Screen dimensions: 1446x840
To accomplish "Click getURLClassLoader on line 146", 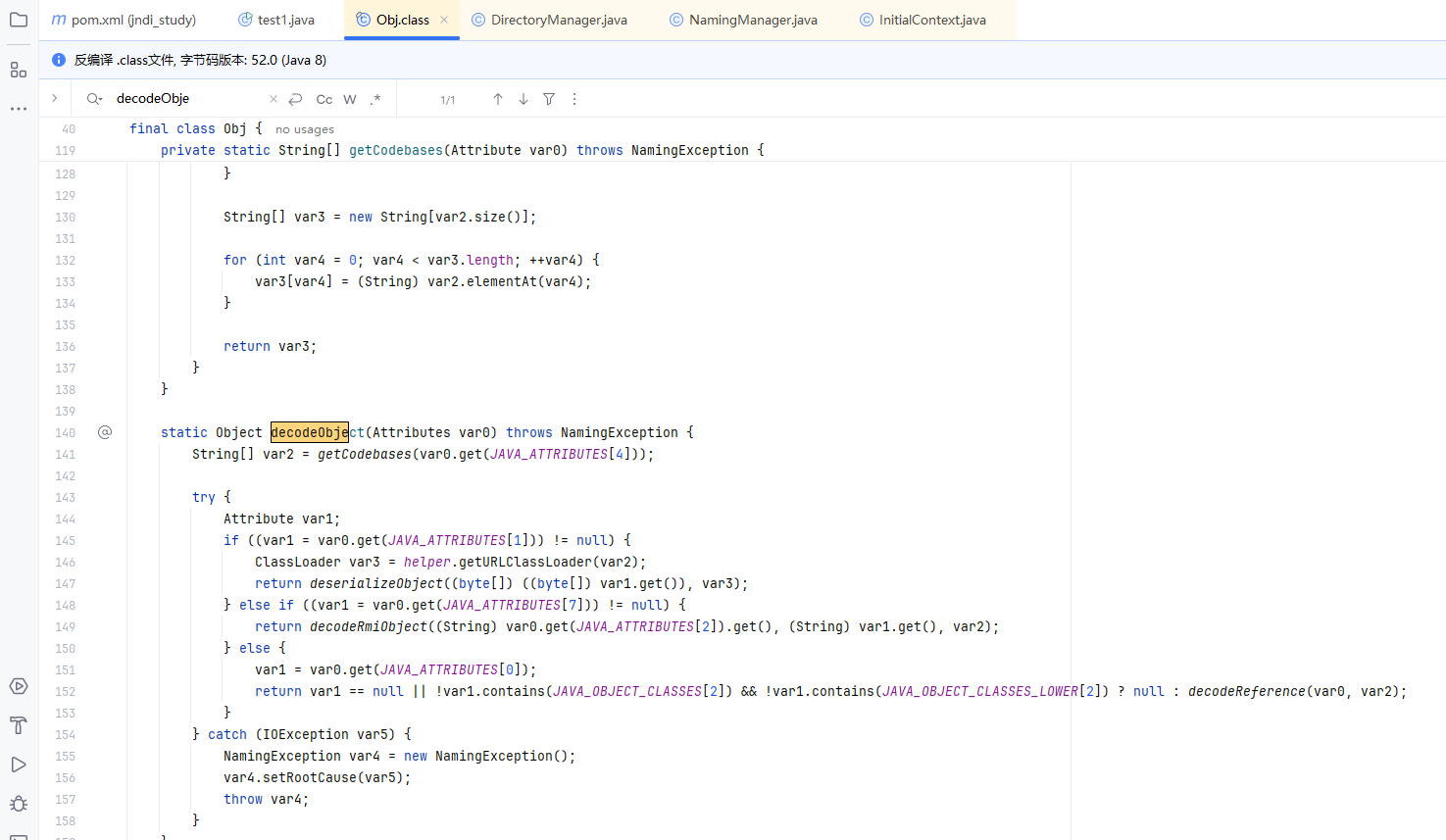I will point(522,562).
